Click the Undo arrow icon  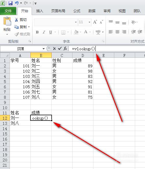pyautogui.click(x=17, y=3)
